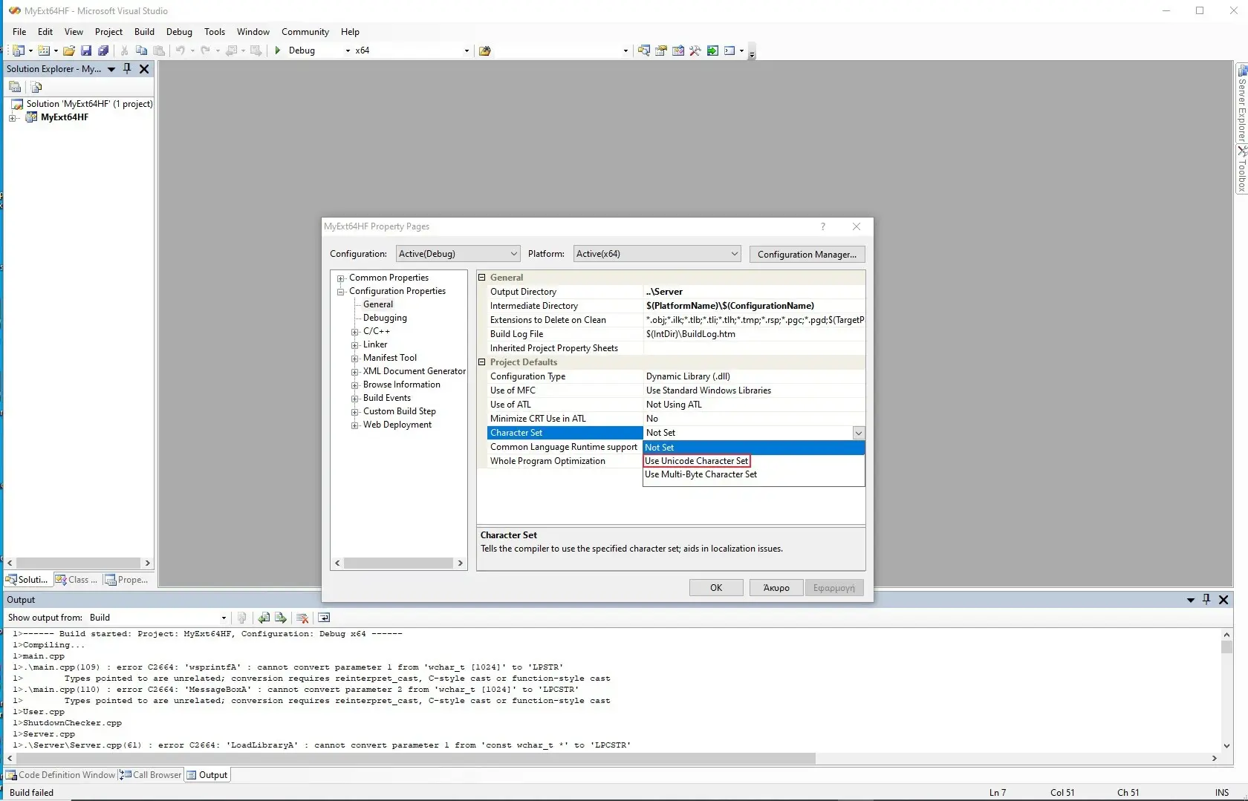Pin the Solution Explorer panel
This screenshot has width=1248, height=801.
127,68
